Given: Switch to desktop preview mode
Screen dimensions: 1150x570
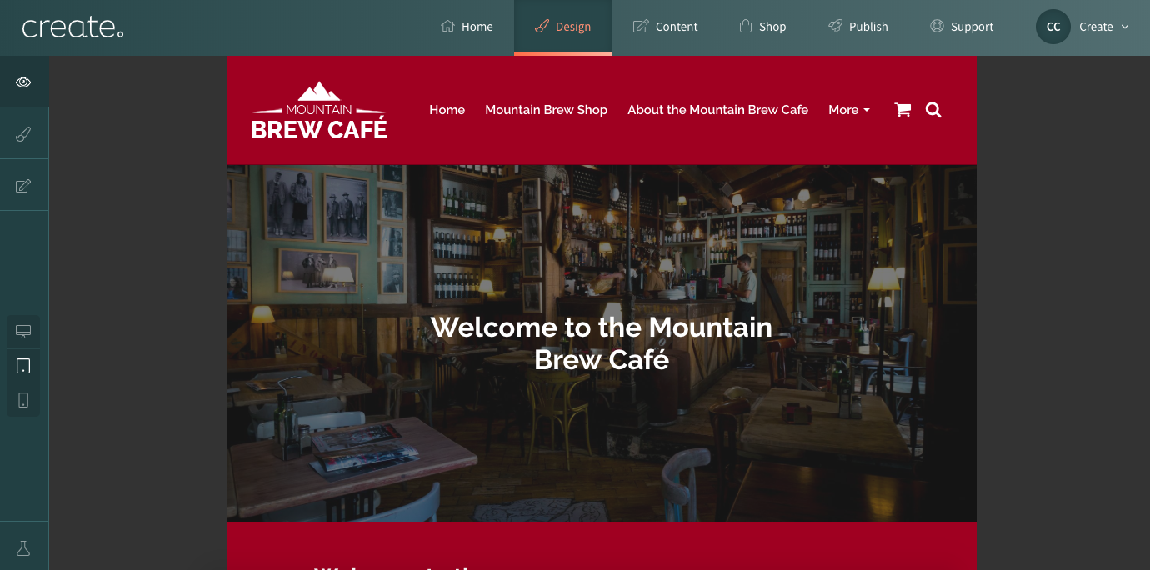Looking at the screenshot, I should pos(23,332).
